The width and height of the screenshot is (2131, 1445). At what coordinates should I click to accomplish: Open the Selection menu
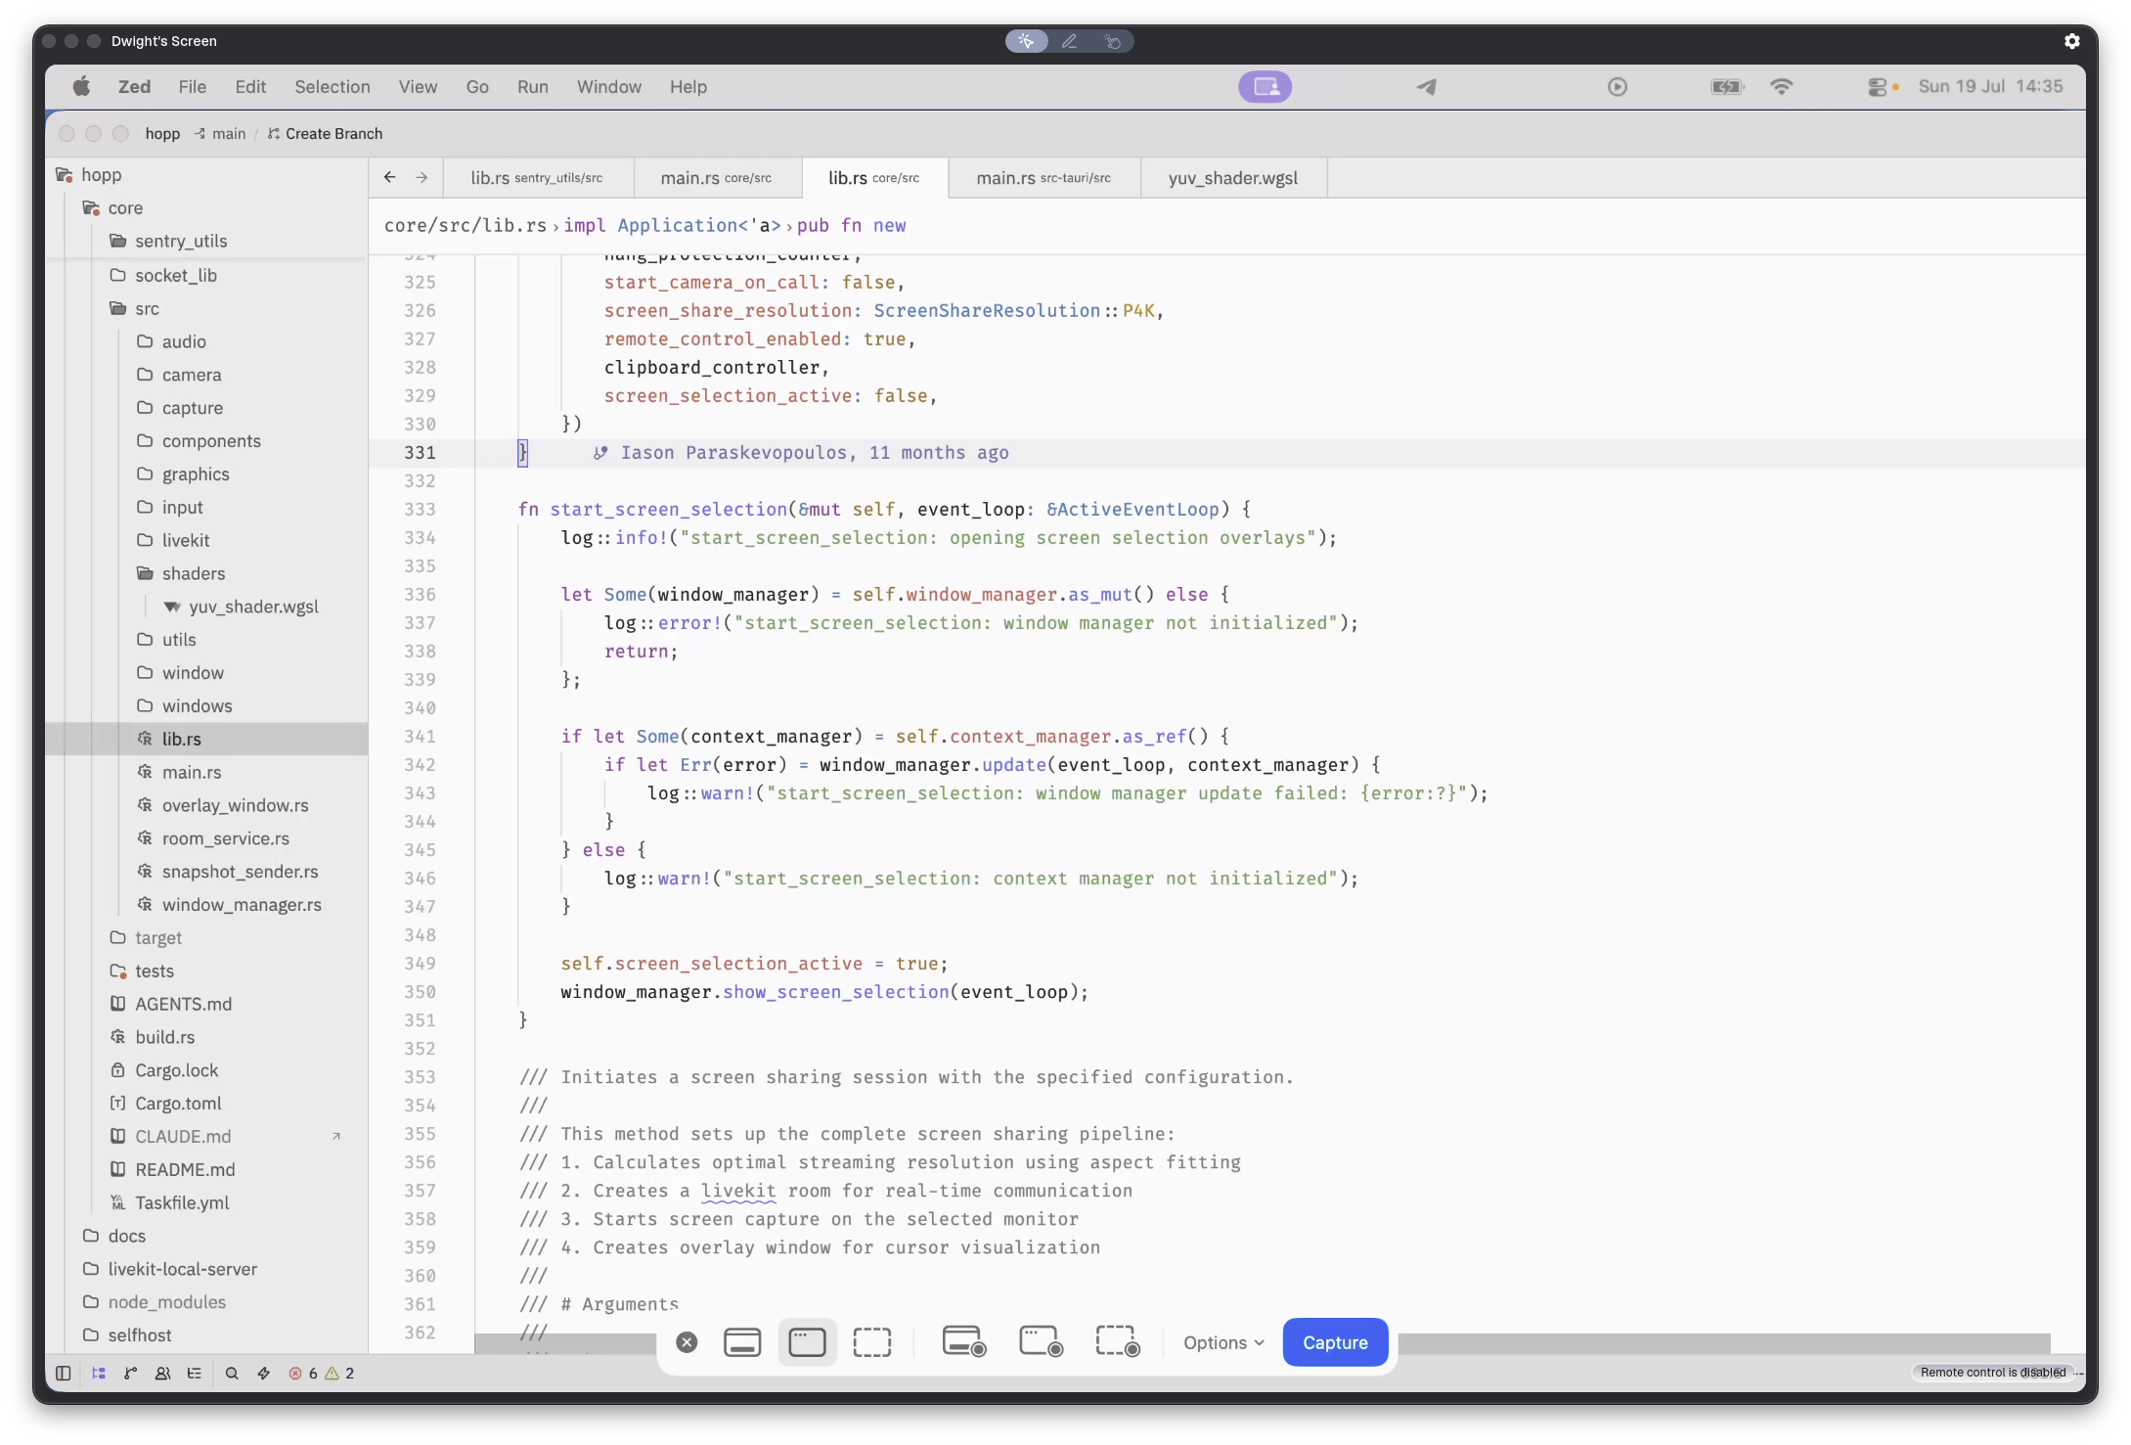[333, 87]
